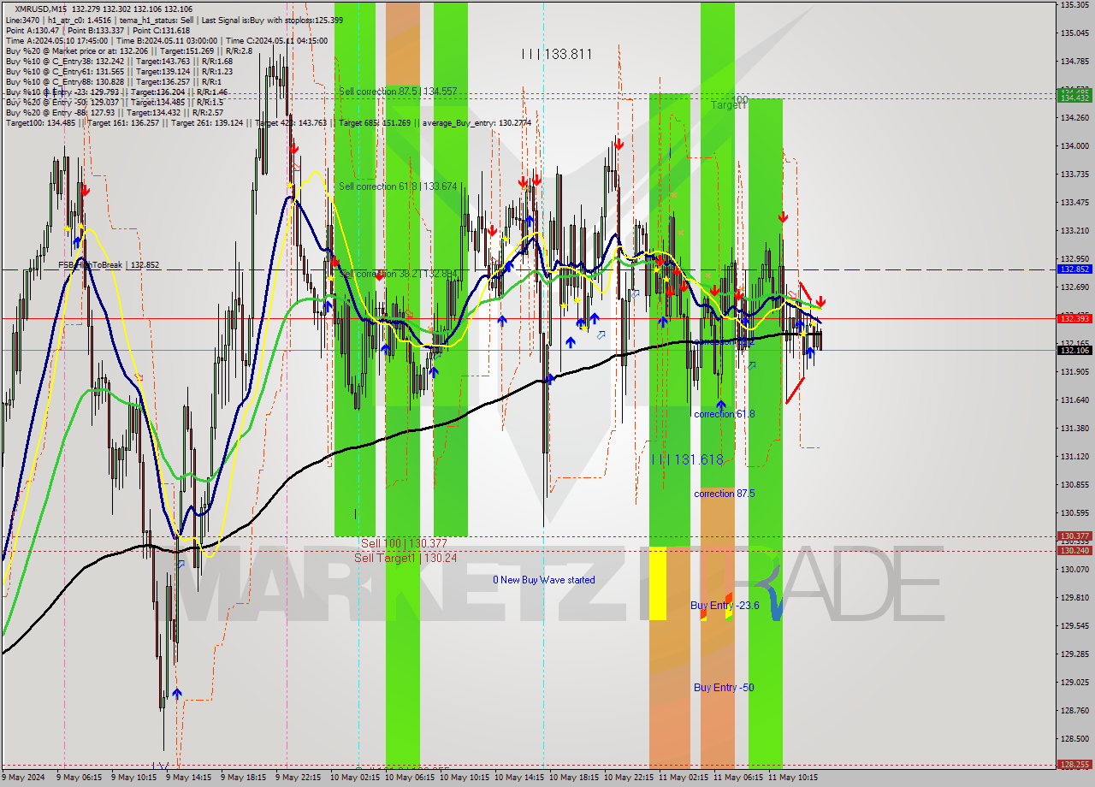This screenshot has width=1095, height=787.
Task: Select the blue buy arrow at the 9 May 14:15 bottom
Action: tap(177, 693)
